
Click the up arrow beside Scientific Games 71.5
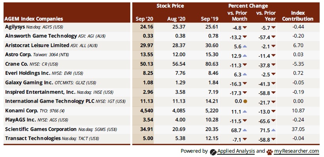273,130
